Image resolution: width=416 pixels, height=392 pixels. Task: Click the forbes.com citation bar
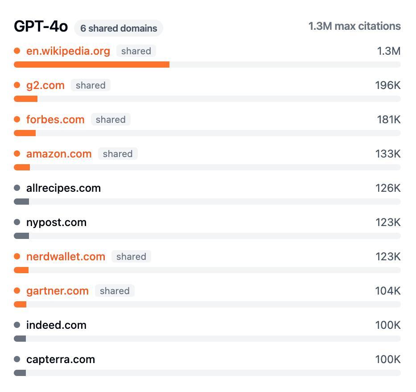25,133
